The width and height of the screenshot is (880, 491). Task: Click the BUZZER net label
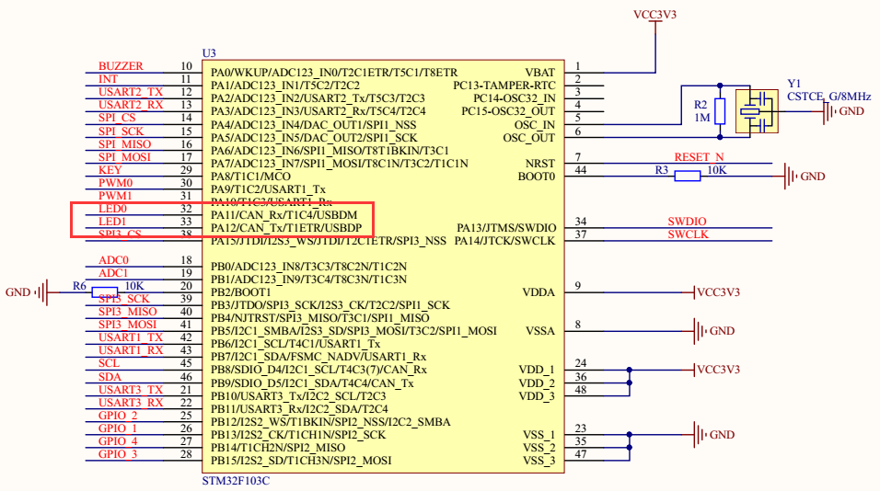click(x=121, y=66)
